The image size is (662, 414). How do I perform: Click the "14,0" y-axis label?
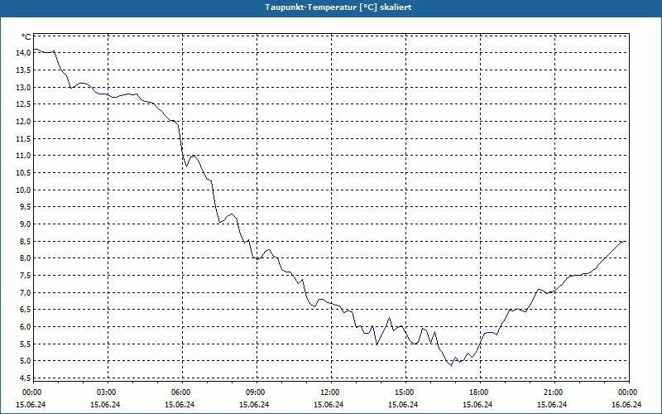click(x=23, y=53)
